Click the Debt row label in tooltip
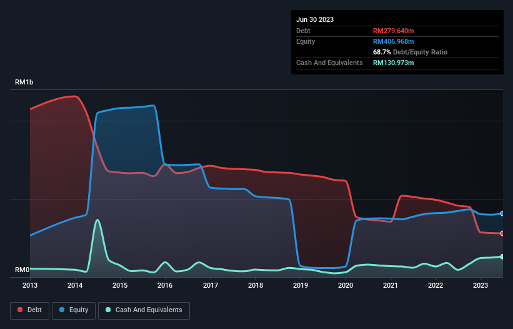The width and height of the screenshot is (513, 329). (x=303, y=31)
